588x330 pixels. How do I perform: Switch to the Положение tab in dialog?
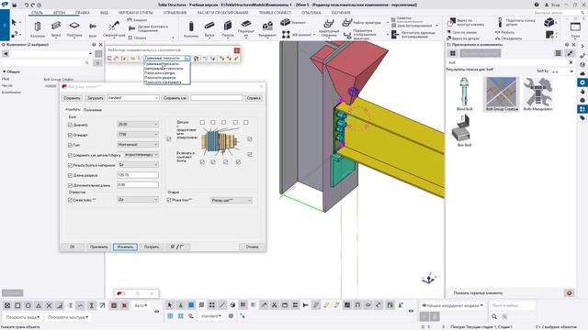93,110
